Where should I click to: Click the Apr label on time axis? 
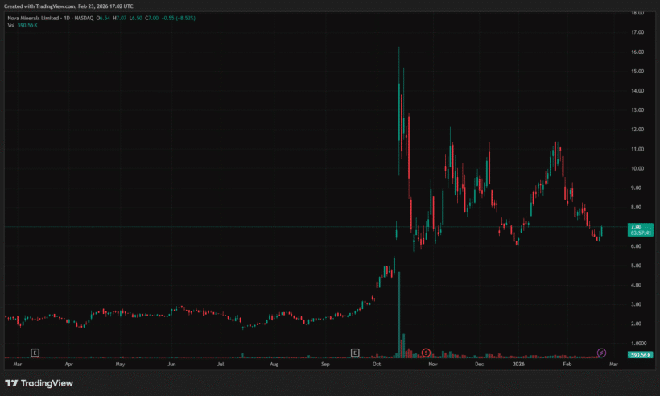(x=68, y=365)
